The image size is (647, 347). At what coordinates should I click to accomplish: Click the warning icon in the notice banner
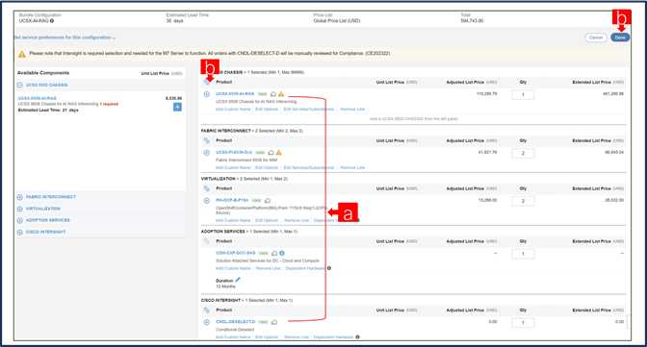click(22, 54)
